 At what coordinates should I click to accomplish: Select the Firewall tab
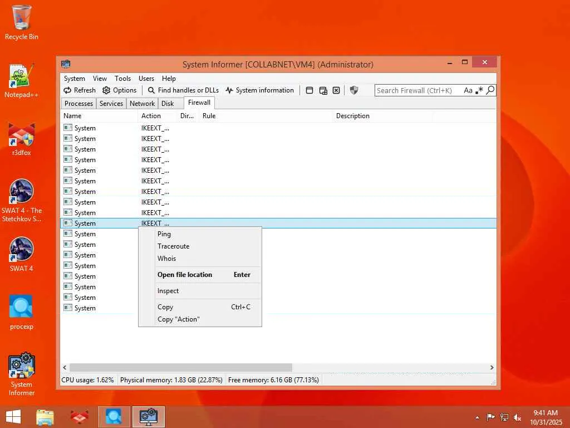(199, 103)
